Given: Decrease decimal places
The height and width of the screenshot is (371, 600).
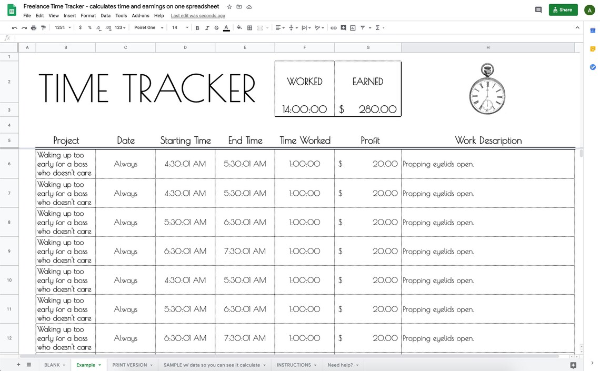Looking at the screenshot, I should pos(98,27).
